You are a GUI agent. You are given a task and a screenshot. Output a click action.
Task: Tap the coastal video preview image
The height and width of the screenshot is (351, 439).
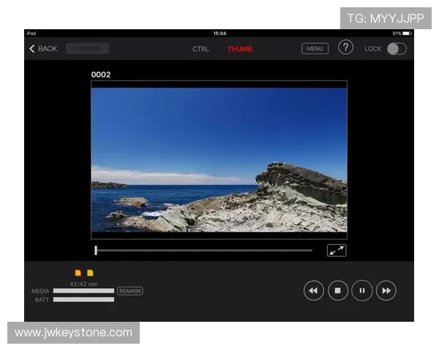point(219,159)
